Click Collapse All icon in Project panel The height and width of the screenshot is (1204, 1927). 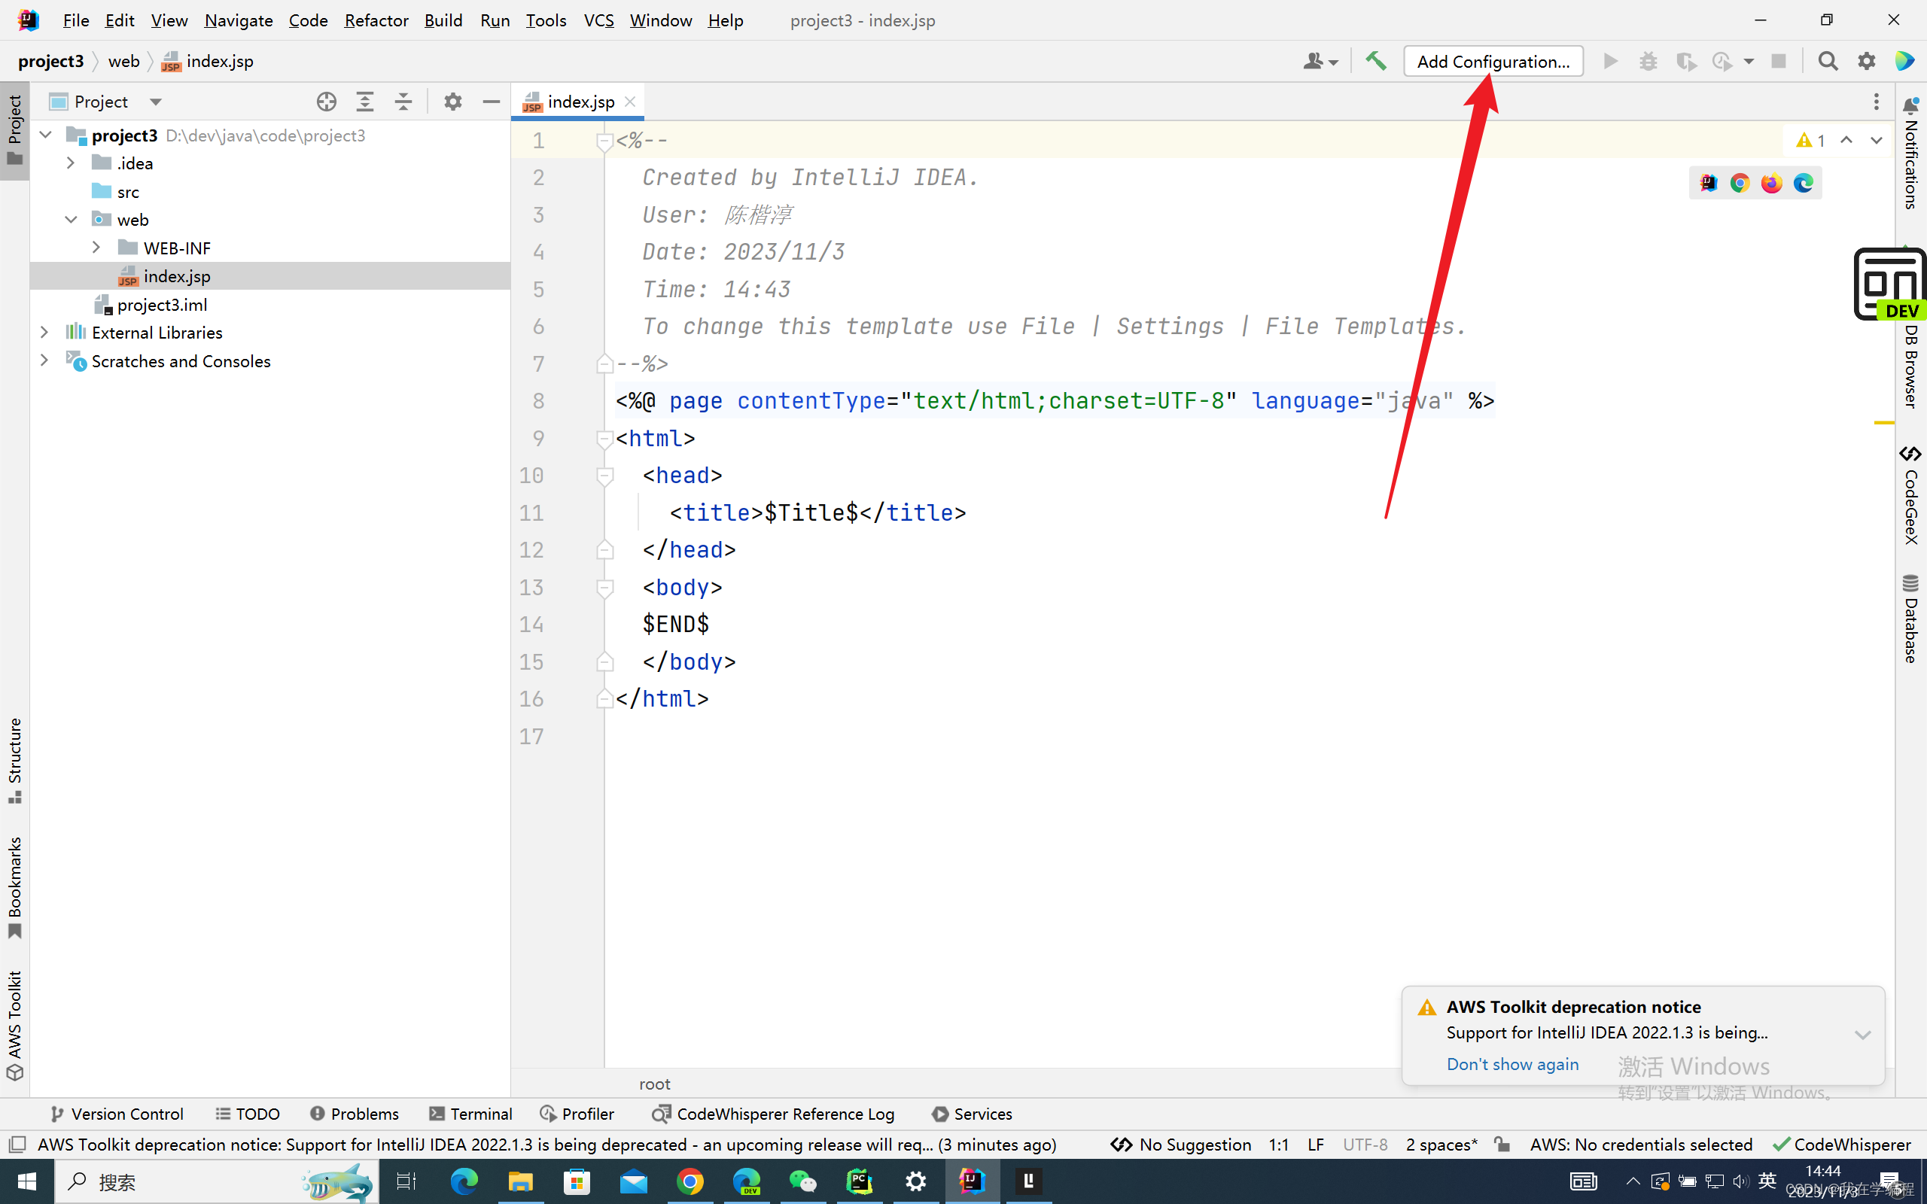coord(403,102)
